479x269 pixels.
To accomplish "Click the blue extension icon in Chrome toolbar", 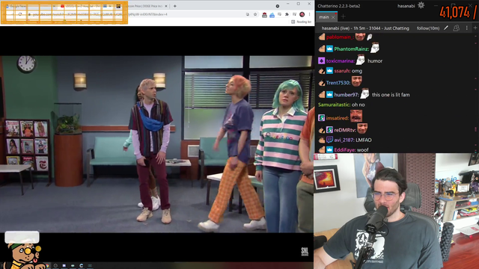I will [x=272, y=15].
